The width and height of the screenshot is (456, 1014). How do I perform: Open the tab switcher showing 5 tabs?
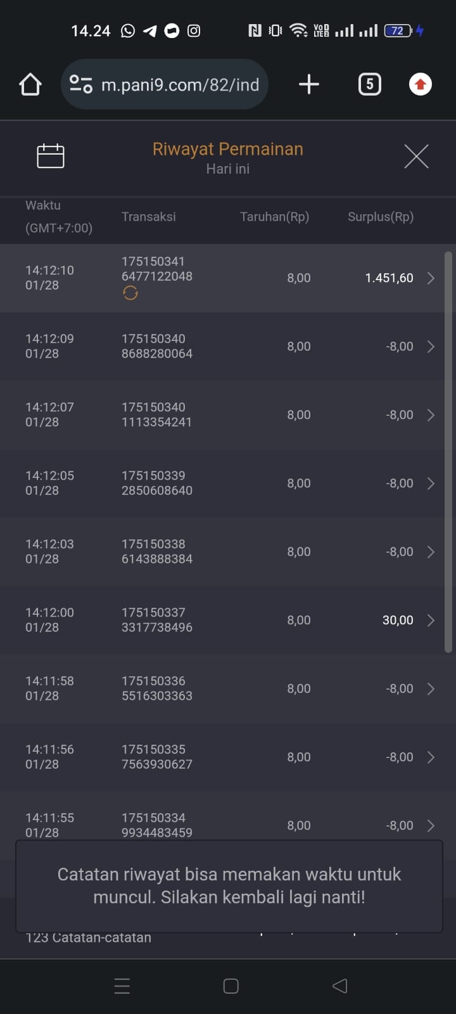(x=370, y=84)
